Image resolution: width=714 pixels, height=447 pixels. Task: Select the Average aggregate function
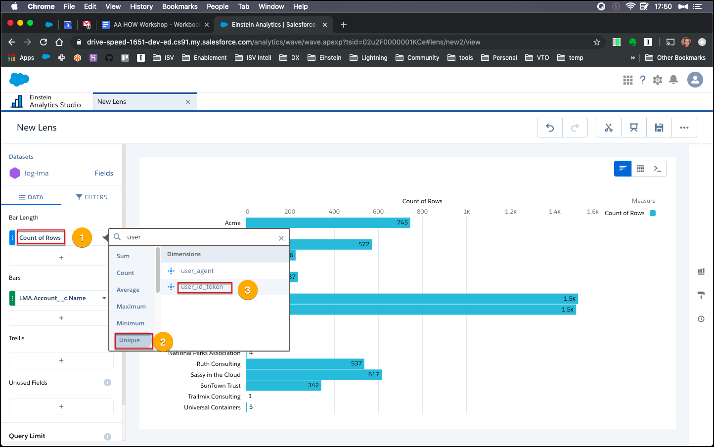(128, 290)
